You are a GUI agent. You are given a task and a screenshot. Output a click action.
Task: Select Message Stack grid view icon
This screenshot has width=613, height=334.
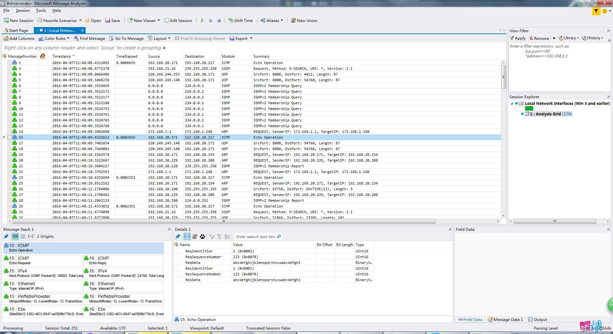tap(23, 236)
